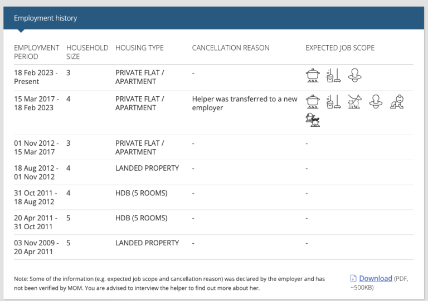Click HDB (5 ROOMS) in 20 Apr 2011 row
The height and width of the screenshot is (301, 428).
(x=142, y=218)
